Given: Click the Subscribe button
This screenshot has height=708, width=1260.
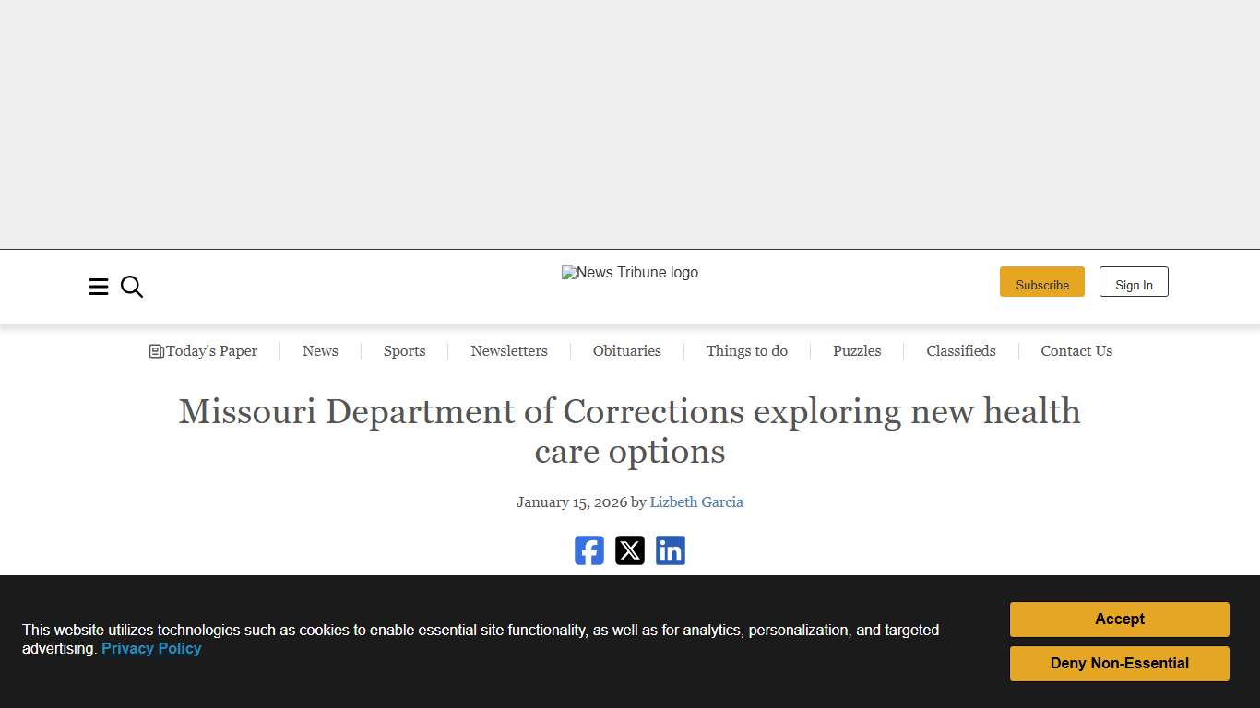Looking at the screenshot, I should (x=1042, y=282).
